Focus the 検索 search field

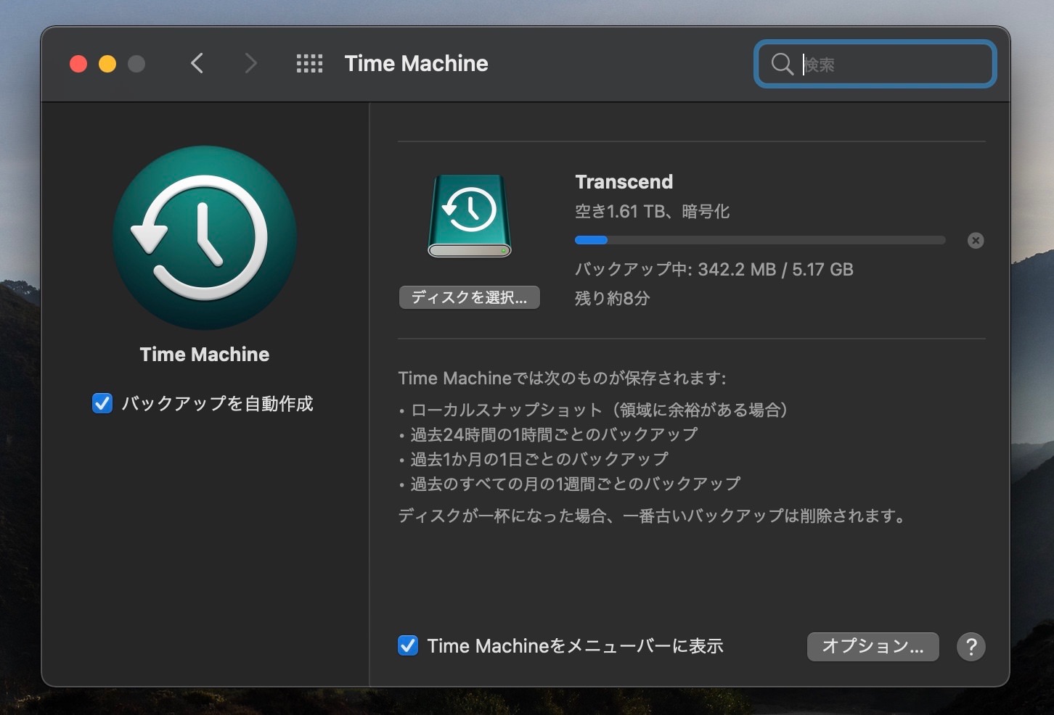pyautogui.click(x=875, y=64)
